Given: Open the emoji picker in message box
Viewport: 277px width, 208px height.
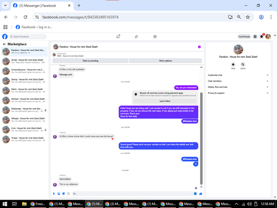Looking at the screenshot, I should click(195, 194).
